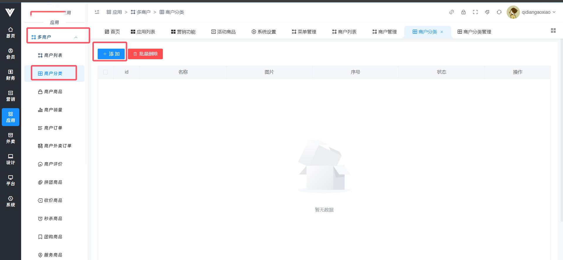Toggle fullscreen mode icon
Image resolution: width=563 pixels, height=260 pixels.
coord(475,12)
